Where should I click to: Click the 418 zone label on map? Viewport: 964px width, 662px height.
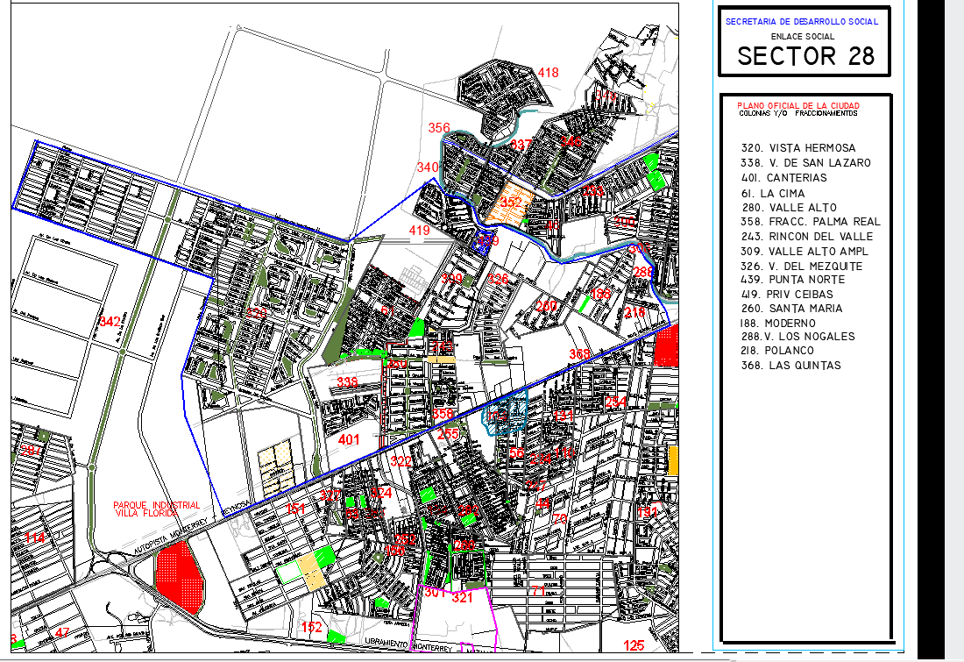pyautogui.click(x=548, y=73)
